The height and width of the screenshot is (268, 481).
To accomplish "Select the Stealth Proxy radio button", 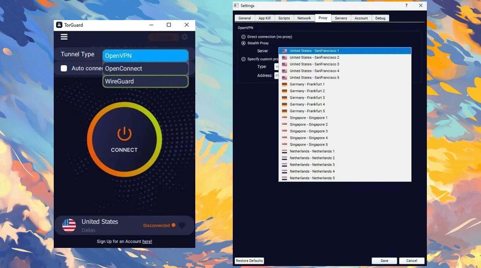I will click(x=244, y=43).
